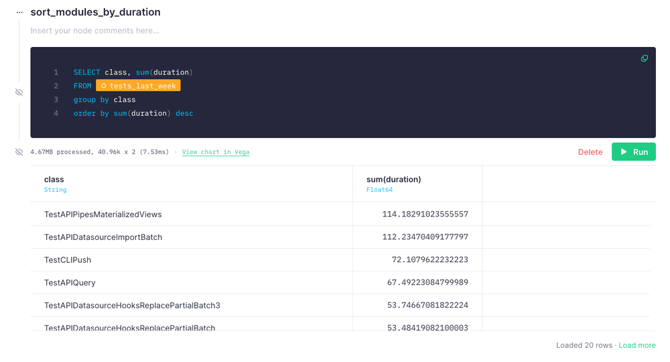670x362 pixels.
Task: Select the TestAPIDatasourceImportBatch row
Action: click(x=103, y=237)
